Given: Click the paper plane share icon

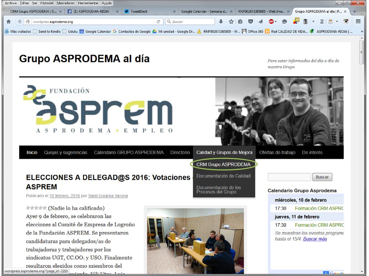Looking at the screenshot, I should pos(261,22).
